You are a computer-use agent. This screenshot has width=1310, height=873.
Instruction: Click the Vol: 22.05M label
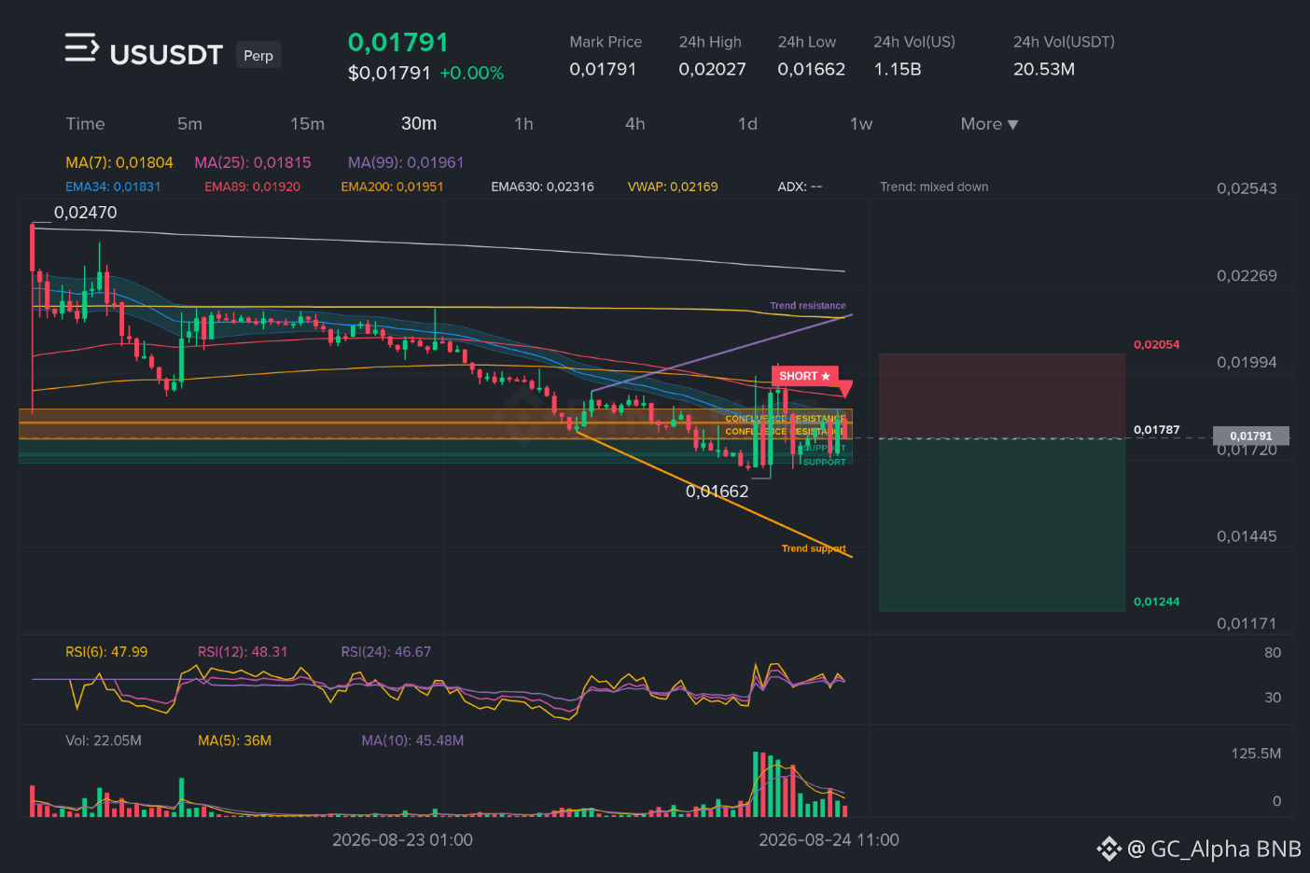pos(104,741)
